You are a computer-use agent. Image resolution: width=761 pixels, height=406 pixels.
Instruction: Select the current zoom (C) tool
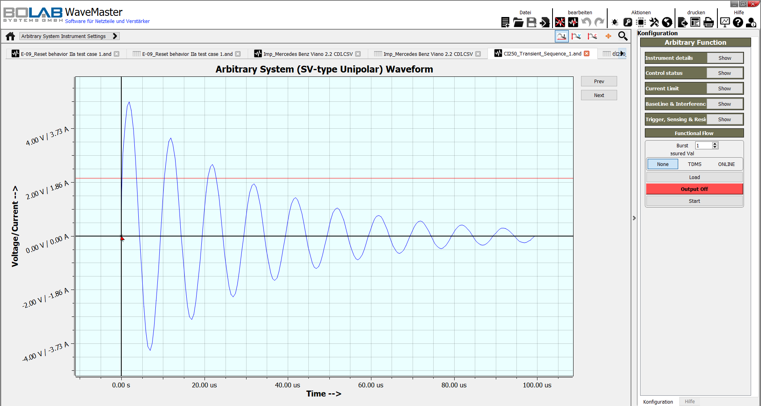pyautogui.click(x=593, y=36)
